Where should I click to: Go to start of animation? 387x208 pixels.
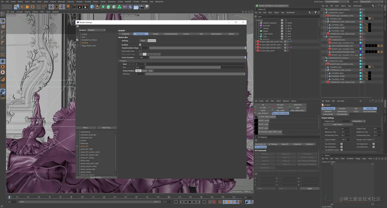[x=176, y=202]
